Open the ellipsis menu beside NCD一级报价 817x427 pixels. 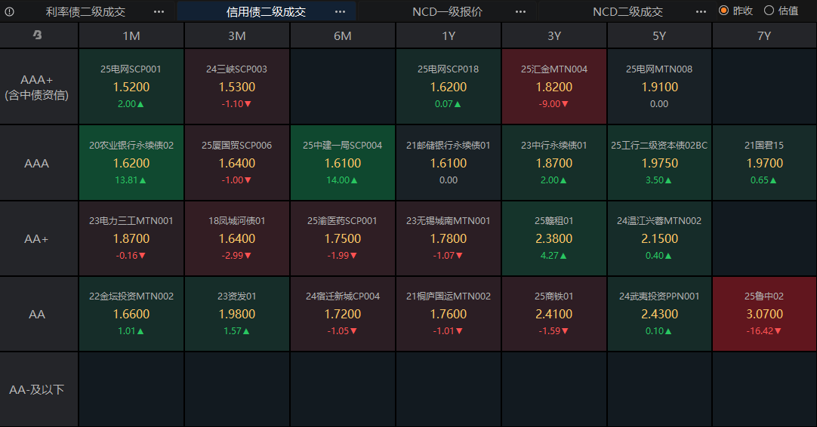coord(520,11)
